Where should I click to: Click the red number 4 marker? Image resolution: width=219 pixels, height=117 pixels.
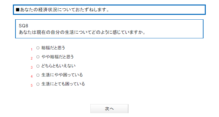click(x=32, y=76)
